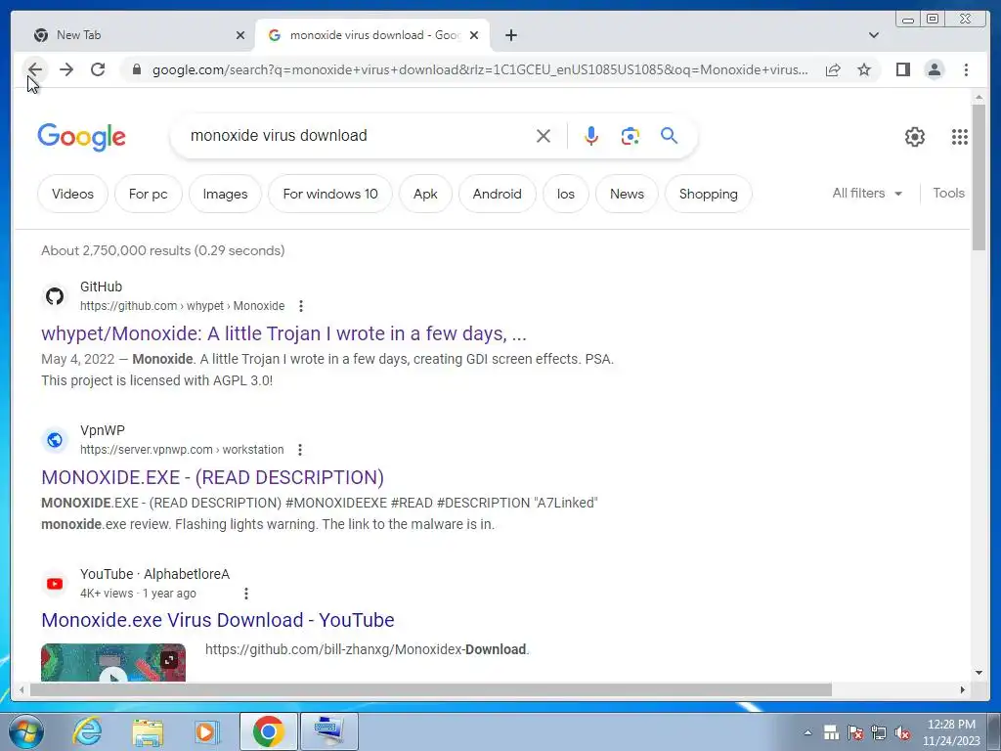1001x751 pixels.
Task: Select the Ios filter chip
Action: (x=566, y=194)
